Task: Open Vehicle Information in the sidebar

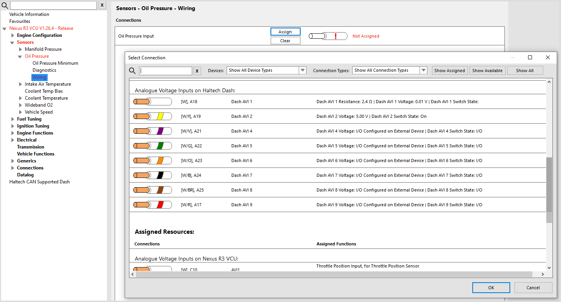Action: [29, 14]
